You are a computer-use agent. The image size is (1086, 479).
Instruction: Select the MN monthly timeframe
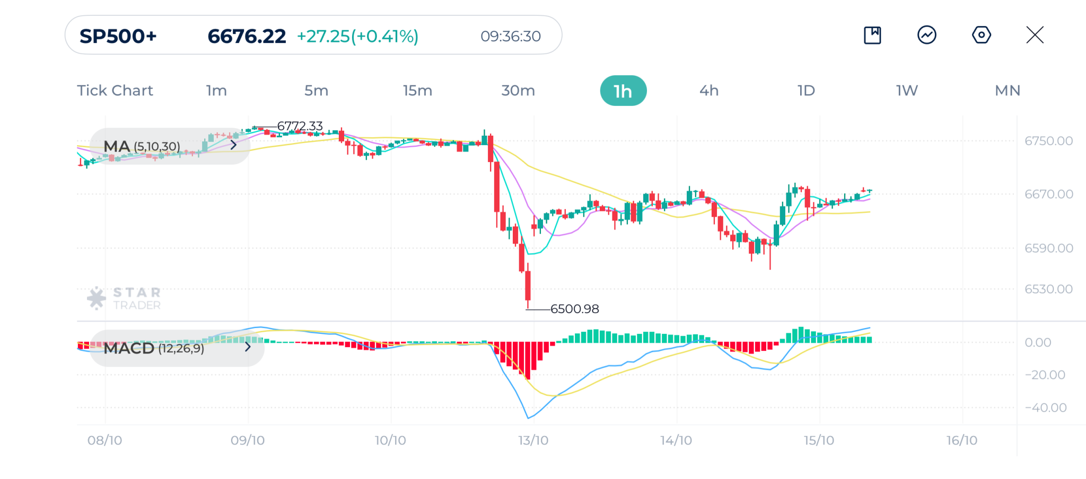pyautogui.click(x=1008, y=91)
